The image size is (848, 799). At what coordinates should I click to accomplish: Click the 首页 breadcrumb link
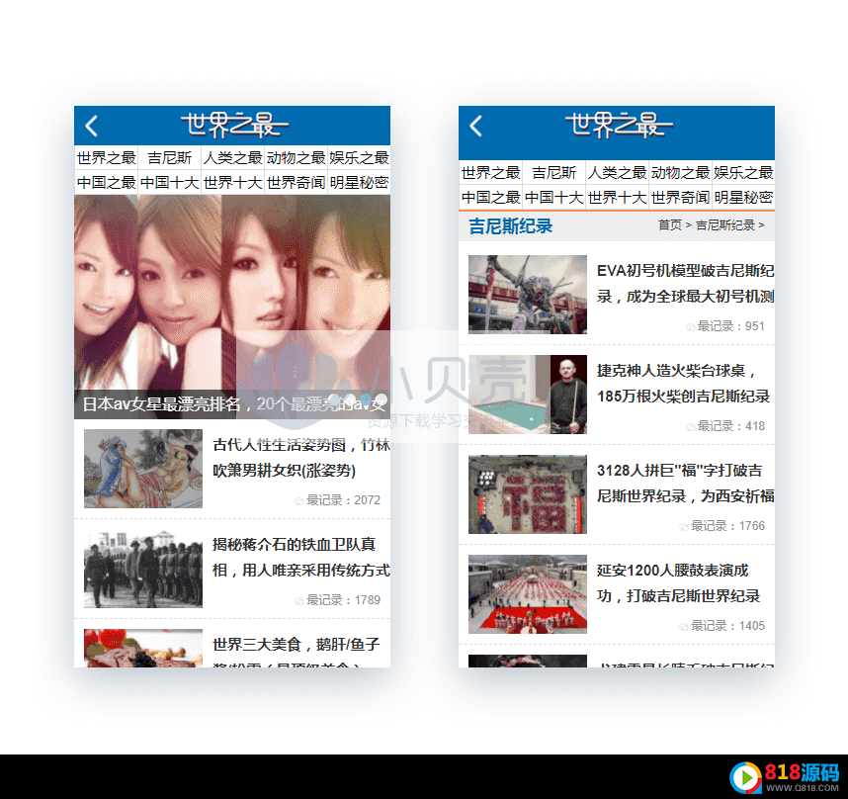coord(669,225)
